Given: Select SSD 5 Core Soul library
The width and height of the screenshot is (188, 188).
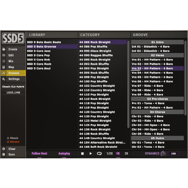Looking at the screenshot, I should (52, 68).
